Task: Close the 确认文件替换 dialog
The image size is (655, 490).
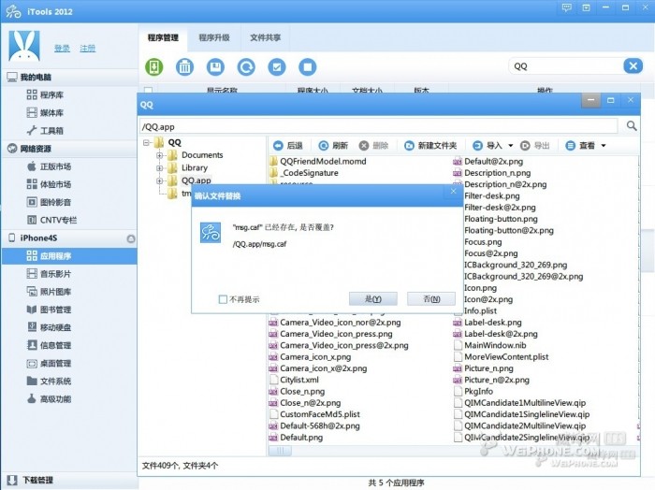Action: (x=453, y=192)
